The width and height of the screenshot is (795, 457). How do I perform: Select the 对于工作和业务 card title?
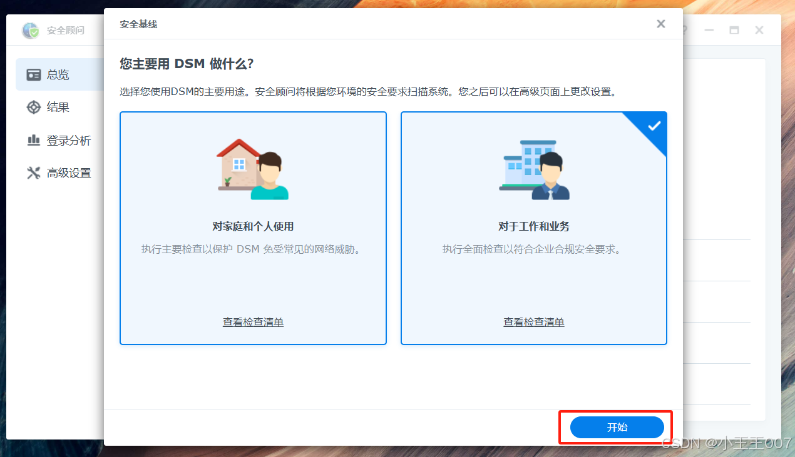coord(534,226)
